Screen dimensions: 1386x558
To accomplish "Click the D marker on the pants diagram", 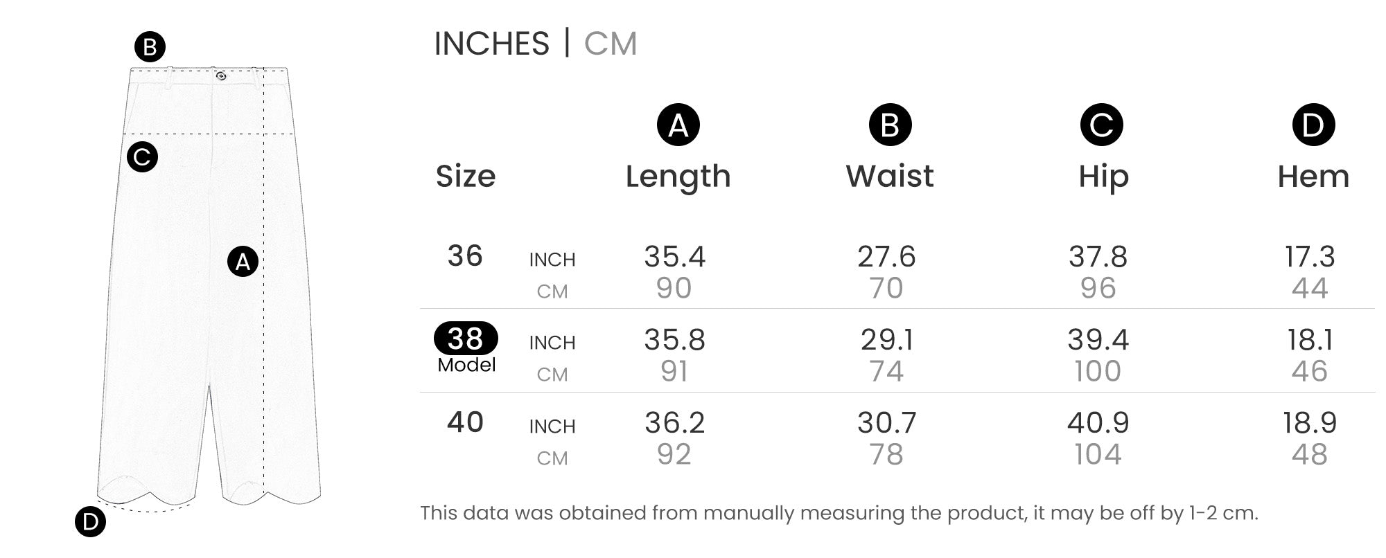I will pos(90,522).
